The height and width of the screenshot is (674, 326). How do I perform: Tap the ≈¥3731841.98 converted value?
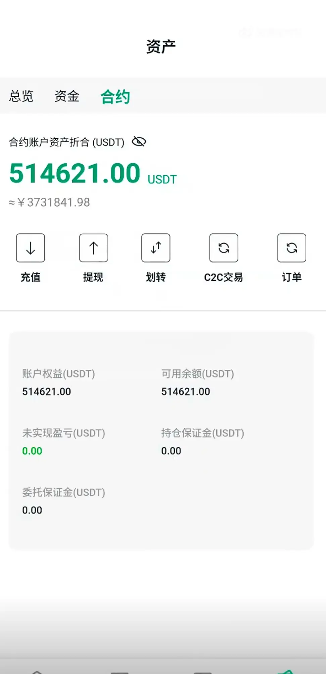coord(50,203)
